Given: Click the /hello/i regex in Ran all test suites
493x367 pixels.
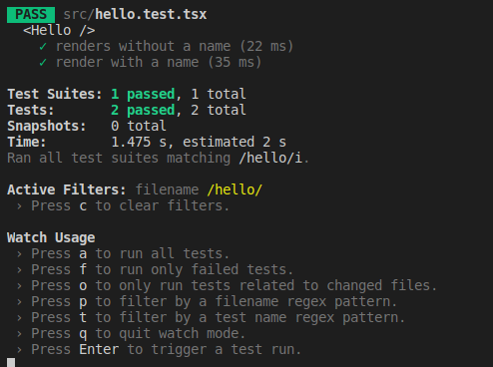Looking at the screenshot, I should coord(270,158).
